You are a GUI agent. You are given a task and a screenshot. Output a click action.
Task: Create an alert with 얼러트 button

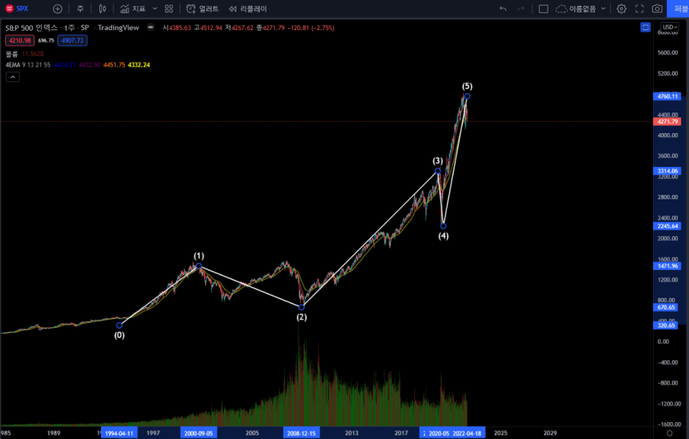click(202, 9)
